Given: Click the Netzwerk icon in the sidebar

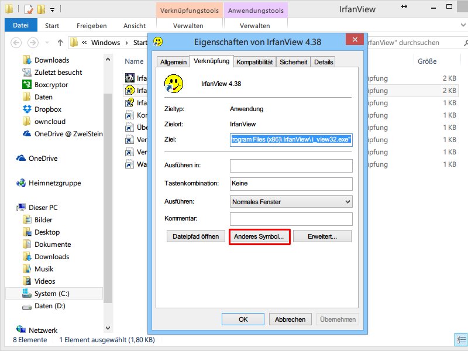Looking at the screenshot, I should tap(21, 329).
